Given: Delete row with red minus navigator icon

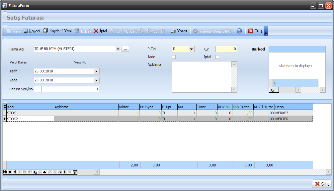Looking at the screenshot, I should [x=40, y=172].
